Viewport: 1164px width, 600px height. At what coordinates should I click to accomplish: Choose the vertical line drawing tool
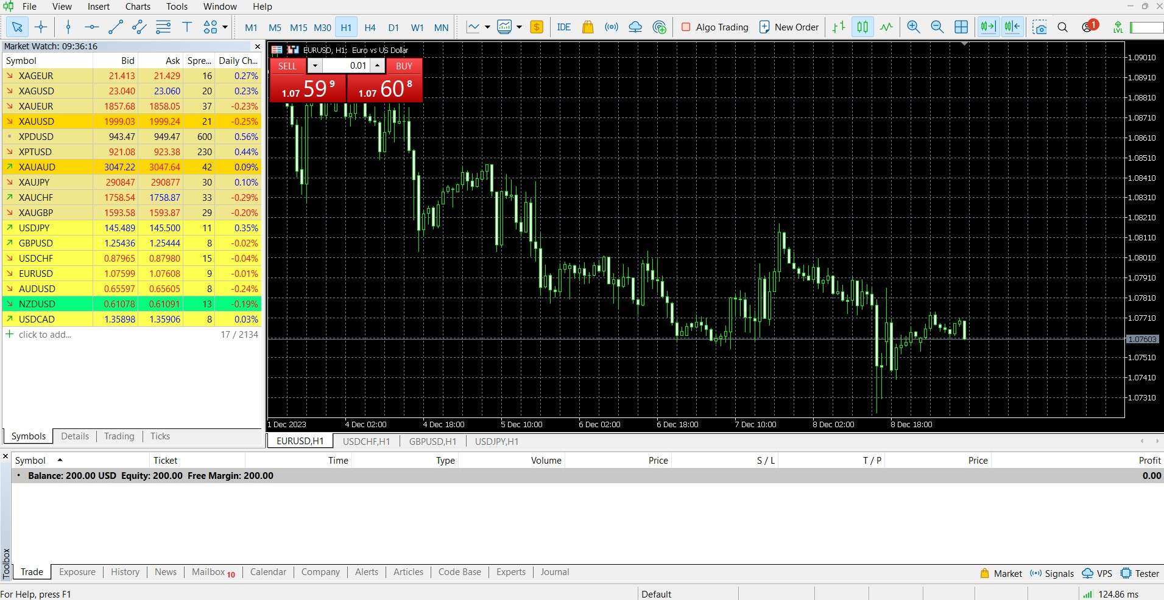[68, 27]
